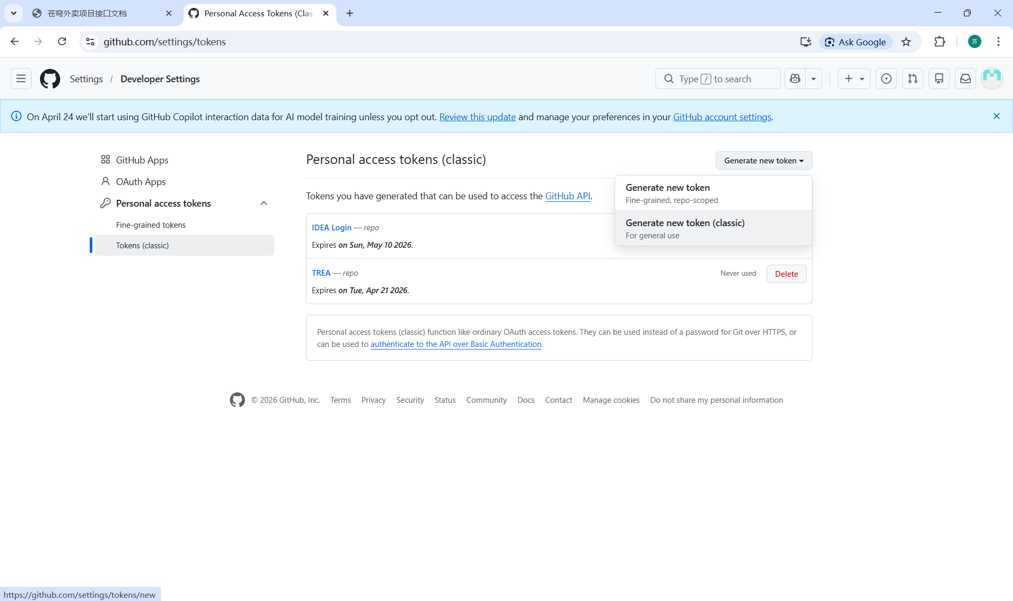
Task: Open the Repositories icon in the header
Action: [939, 79]
